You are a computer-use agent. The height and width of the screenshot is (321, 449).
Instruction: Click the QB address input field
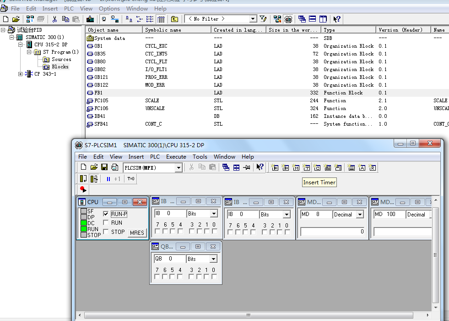tap(170, 259)
